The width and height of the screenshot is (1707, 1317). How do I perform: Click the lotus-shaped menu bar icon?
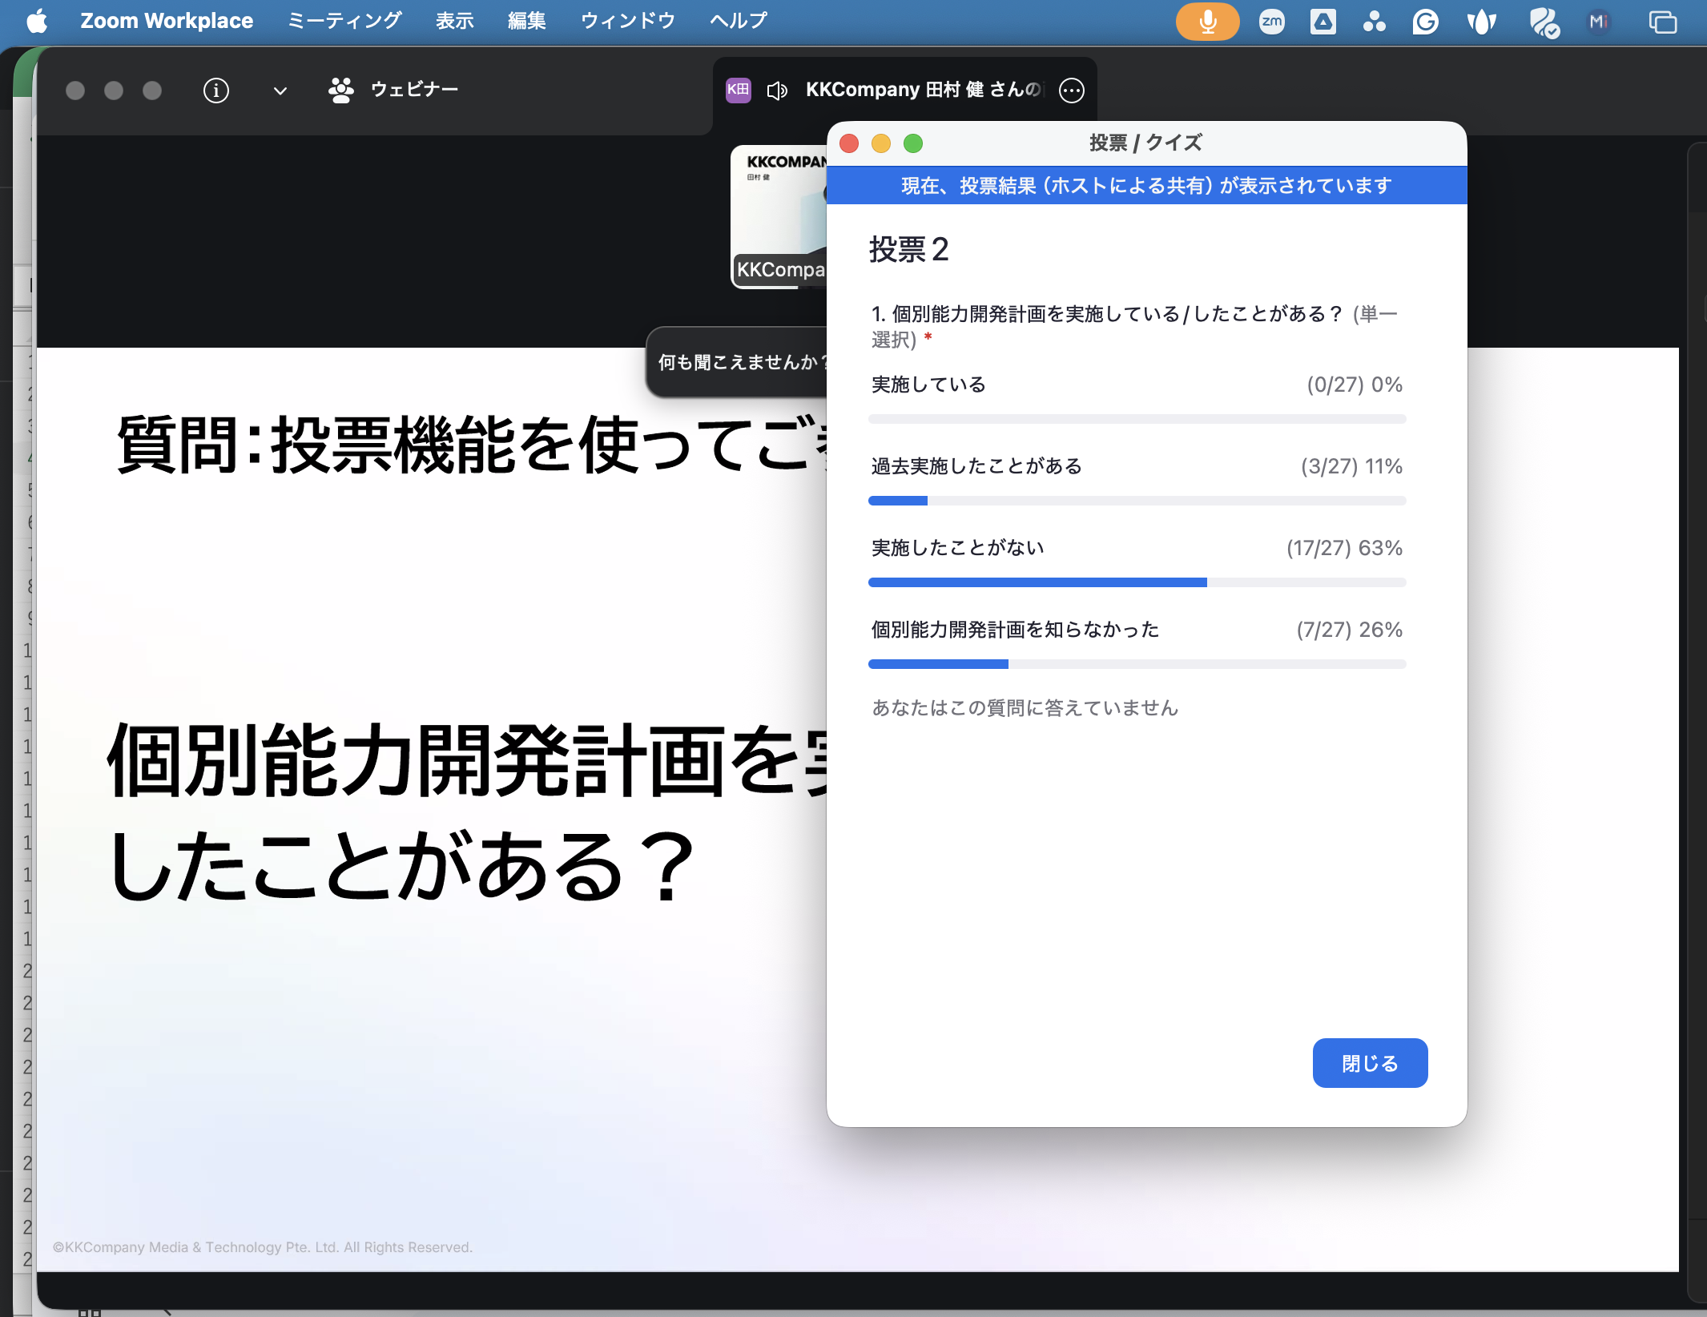click(1482, 22)
